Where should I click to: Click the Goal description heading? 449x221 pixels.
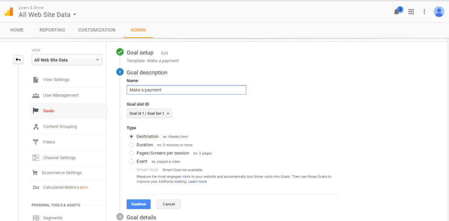click(x=147, y=72)
